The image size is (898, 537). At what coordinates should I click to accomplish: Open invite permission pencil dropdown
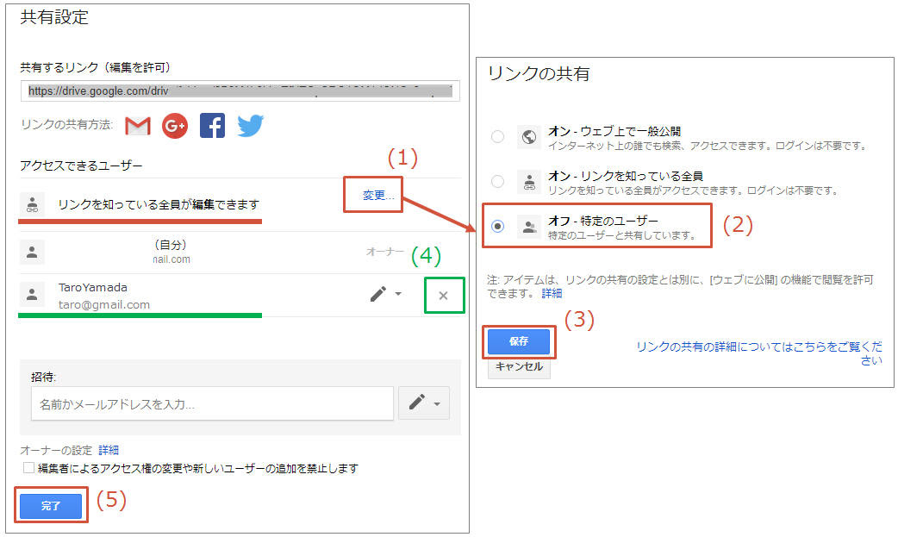pos(424,403)
